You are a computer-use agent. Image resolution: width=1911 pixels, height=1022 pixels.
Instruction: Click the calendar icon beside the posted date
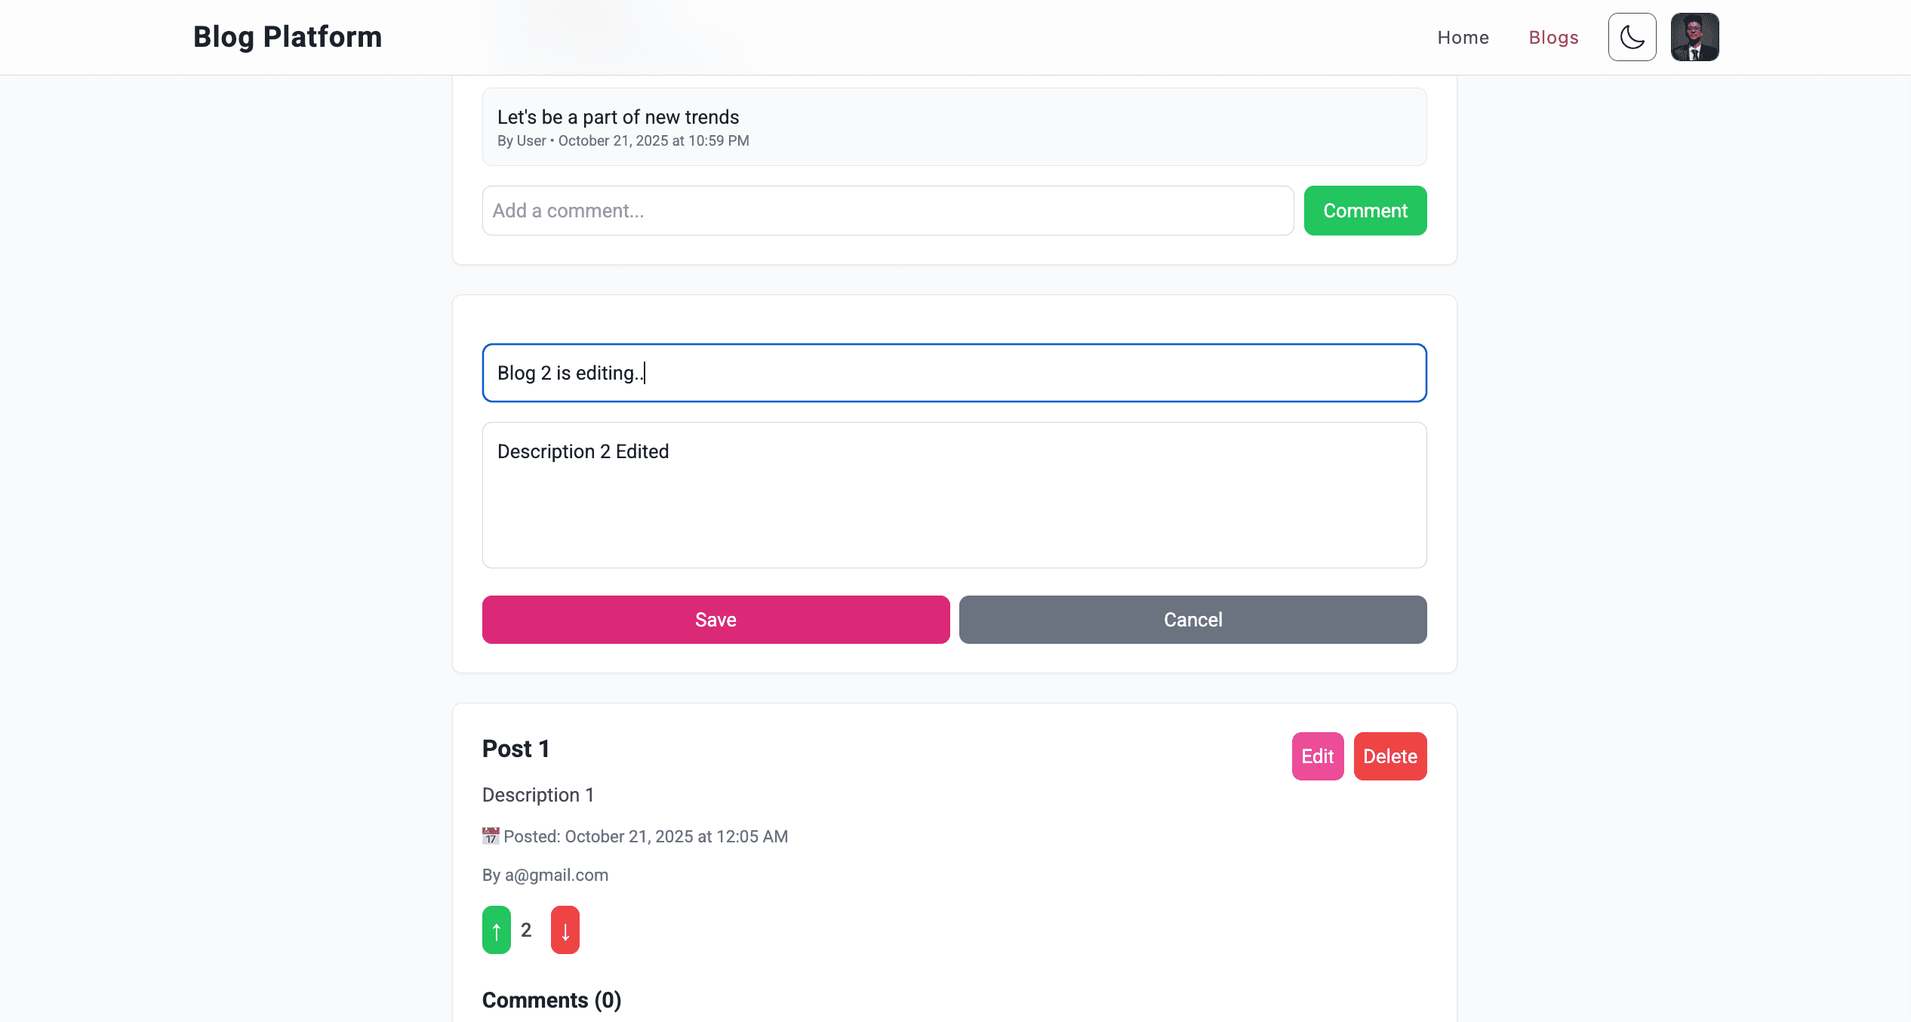click(x=491, y=836)
